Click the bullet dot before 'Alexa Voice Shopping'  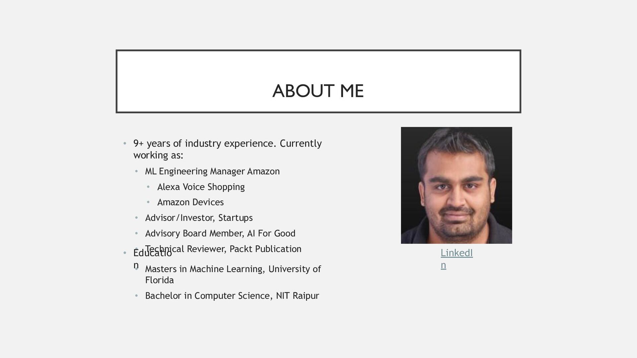[148, 187]
